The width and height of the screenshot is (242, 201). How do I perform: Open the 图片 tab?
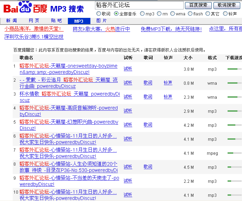pyautogui.click(x=102, y=21)
